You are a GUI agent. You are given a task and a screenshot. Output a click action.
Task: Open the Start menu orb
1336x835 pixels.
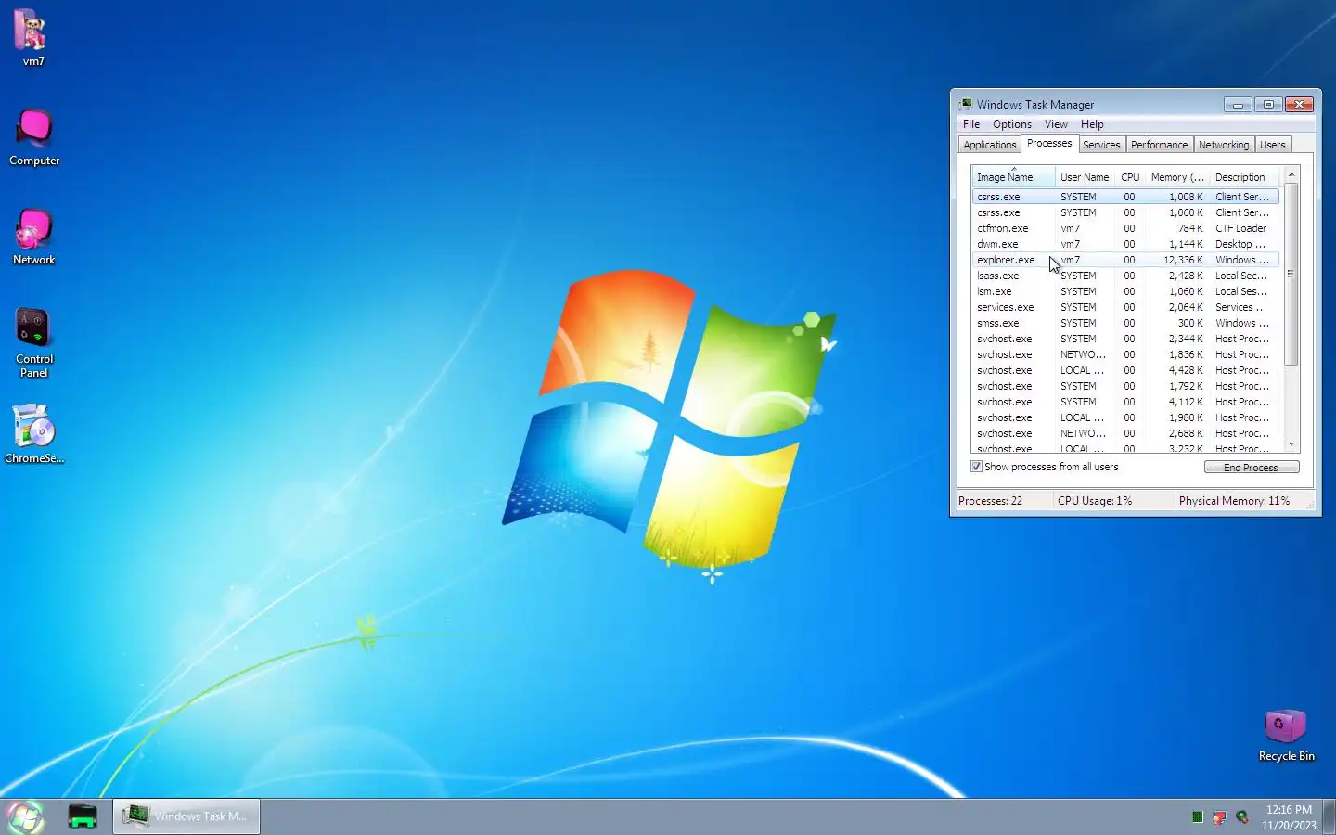[x=25, y=816]
